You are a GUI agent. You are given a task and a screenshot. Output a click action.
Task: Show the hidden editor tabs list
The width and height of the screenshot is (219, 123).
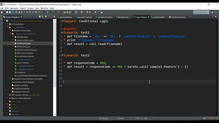190,17
